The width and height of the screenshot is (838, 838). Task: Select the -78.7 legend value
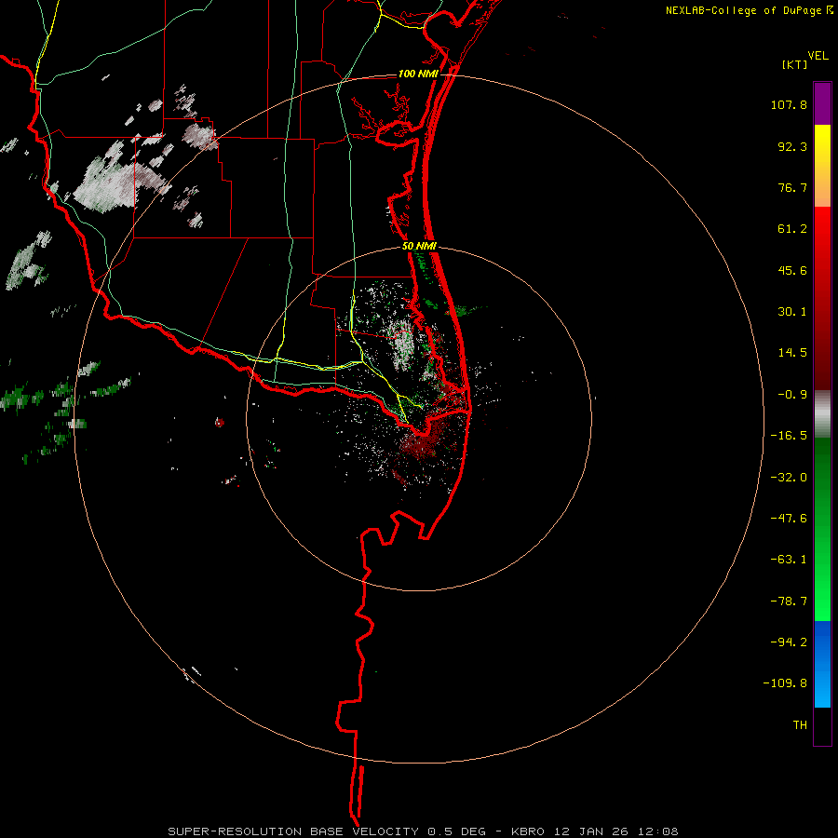coord(789,601)
